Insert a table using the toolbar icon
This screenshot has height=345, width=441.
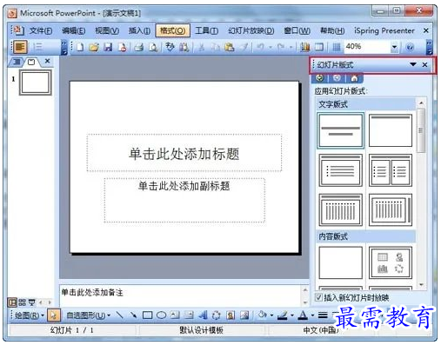[319, 47]
